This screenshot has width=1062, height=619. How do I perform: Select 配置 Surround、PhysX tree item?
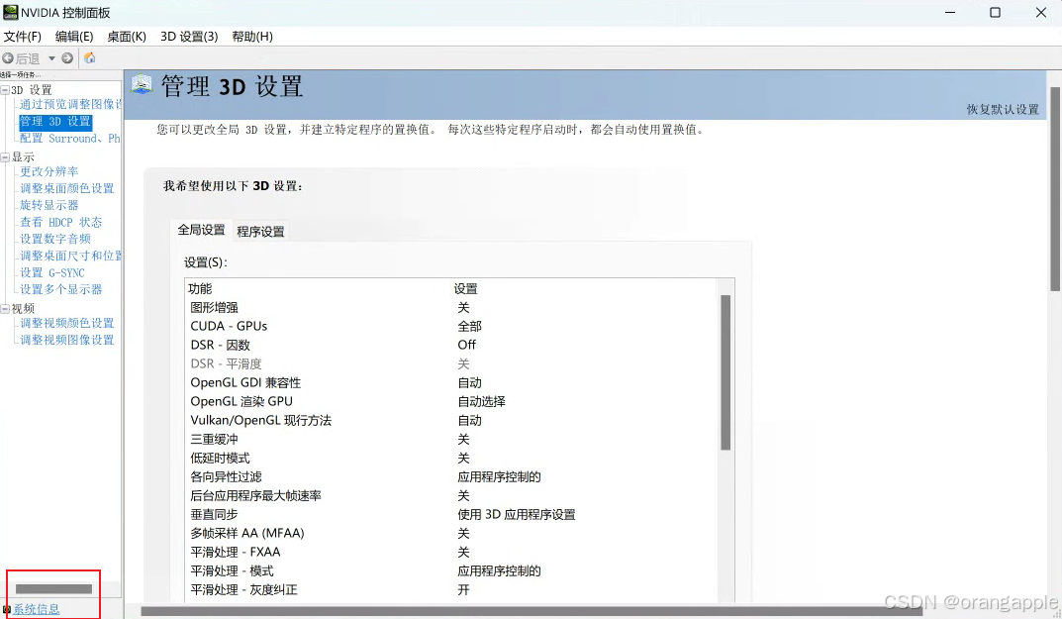[69, 139]
